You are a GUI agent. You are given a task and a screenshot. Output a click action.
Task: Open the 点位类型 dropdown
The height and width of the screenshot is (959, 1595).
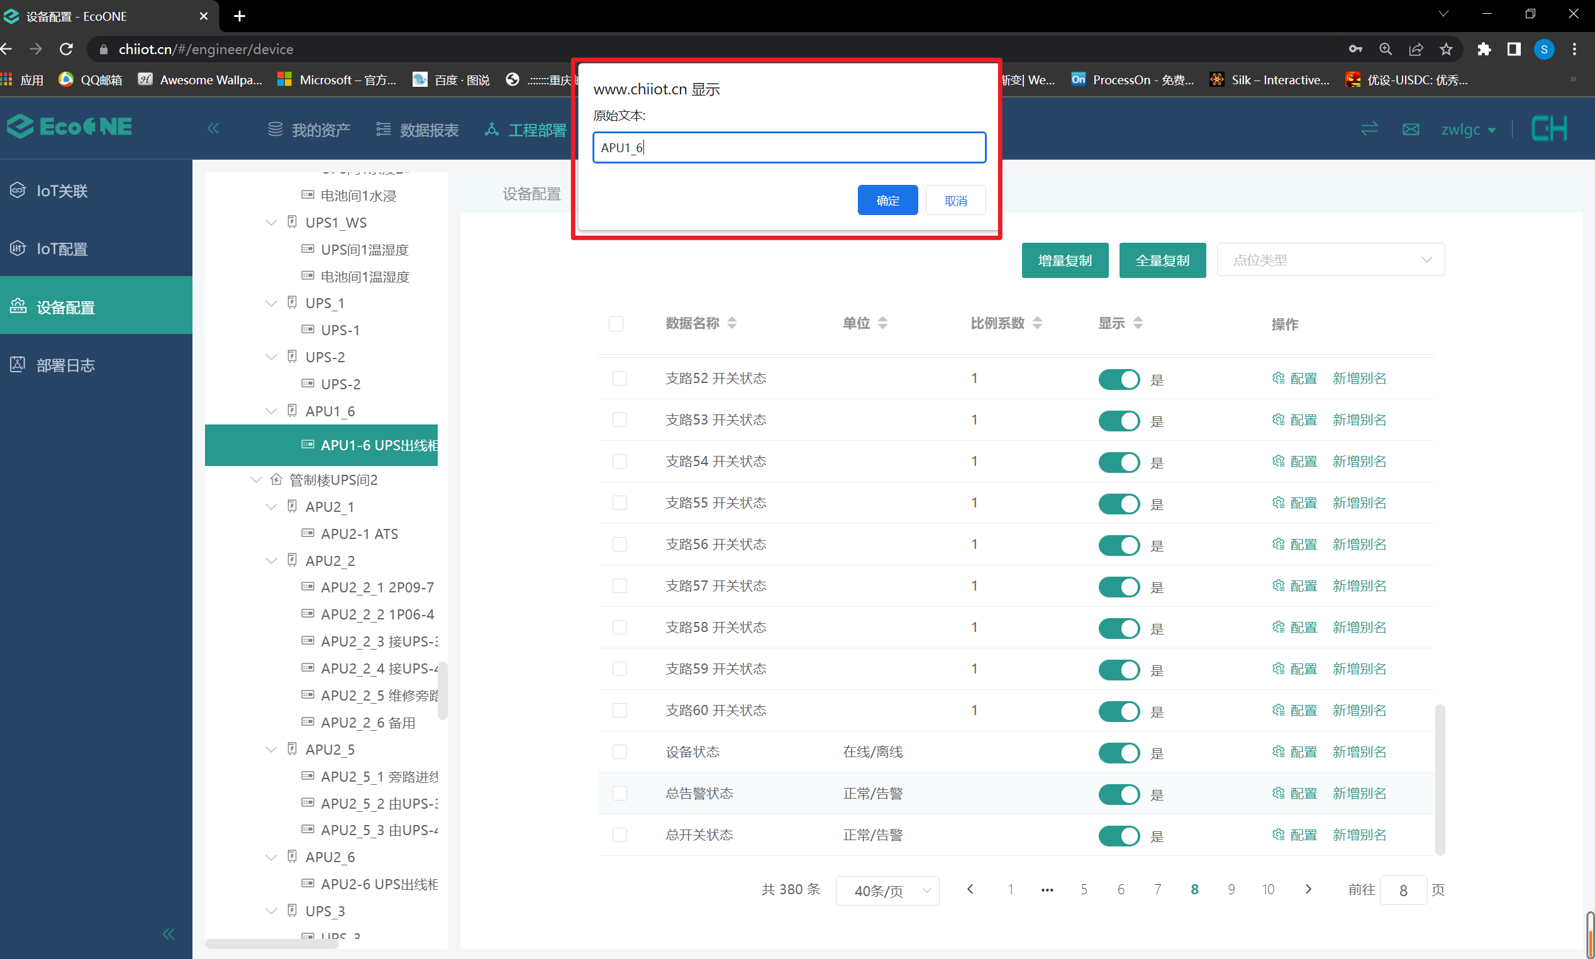pos(1330,260)
